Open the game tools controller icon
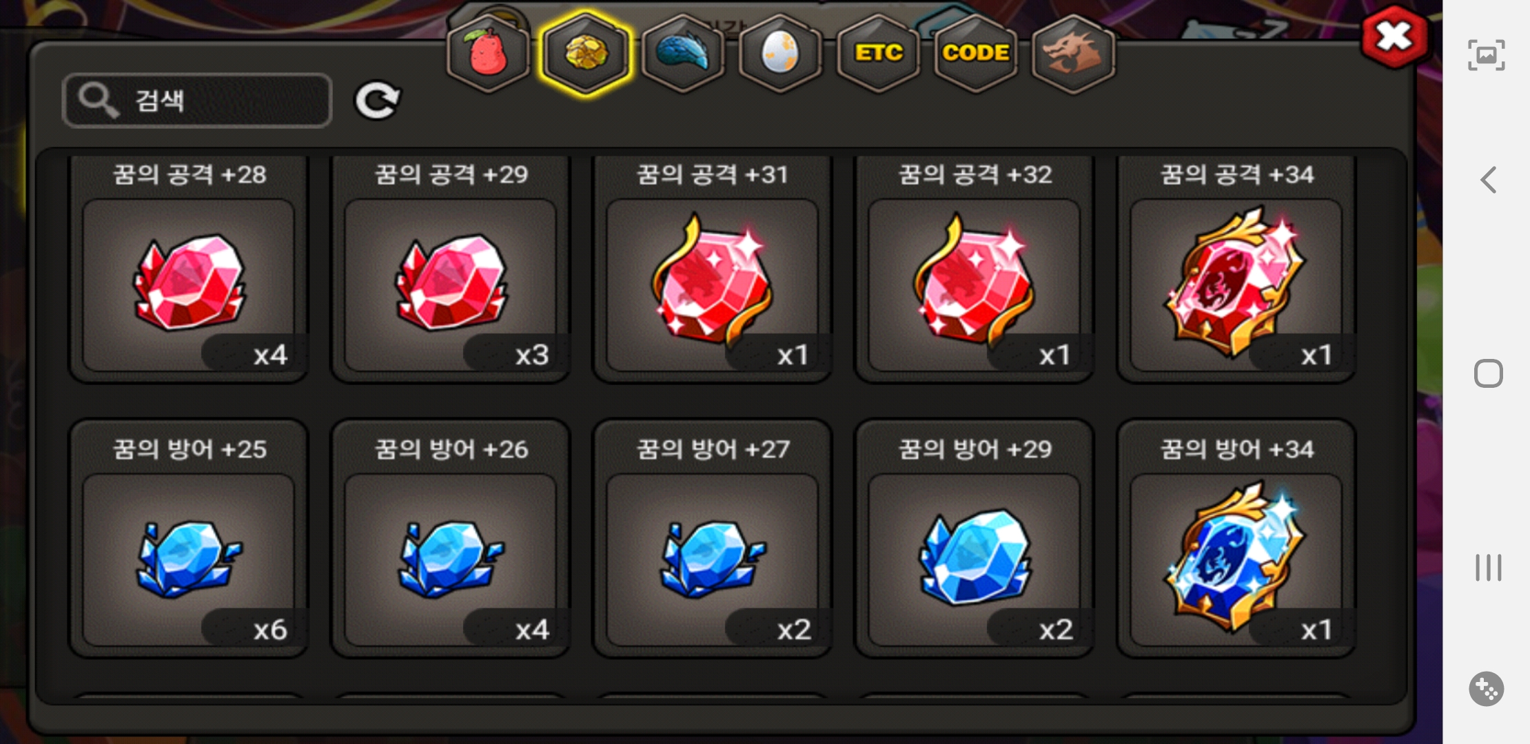This screenshot has height=744, width=1530. tap(1487, 688)
